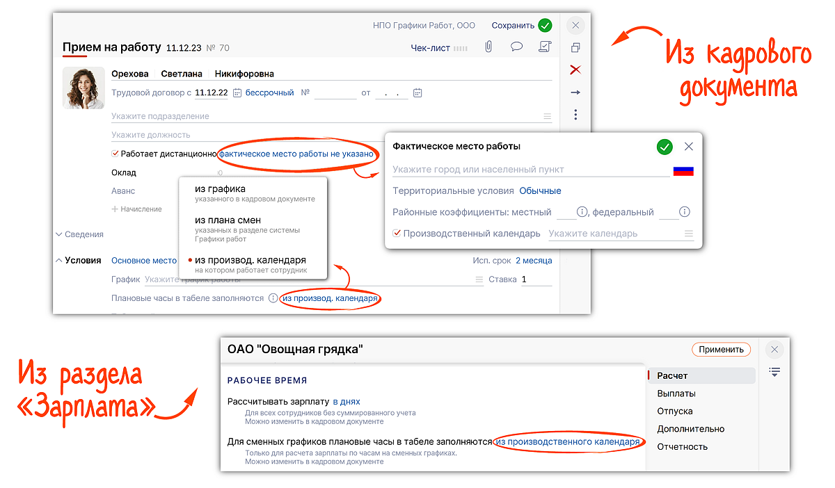Click the Russian flag country swatch
This screenshot has width=835, height=488.
683,170
